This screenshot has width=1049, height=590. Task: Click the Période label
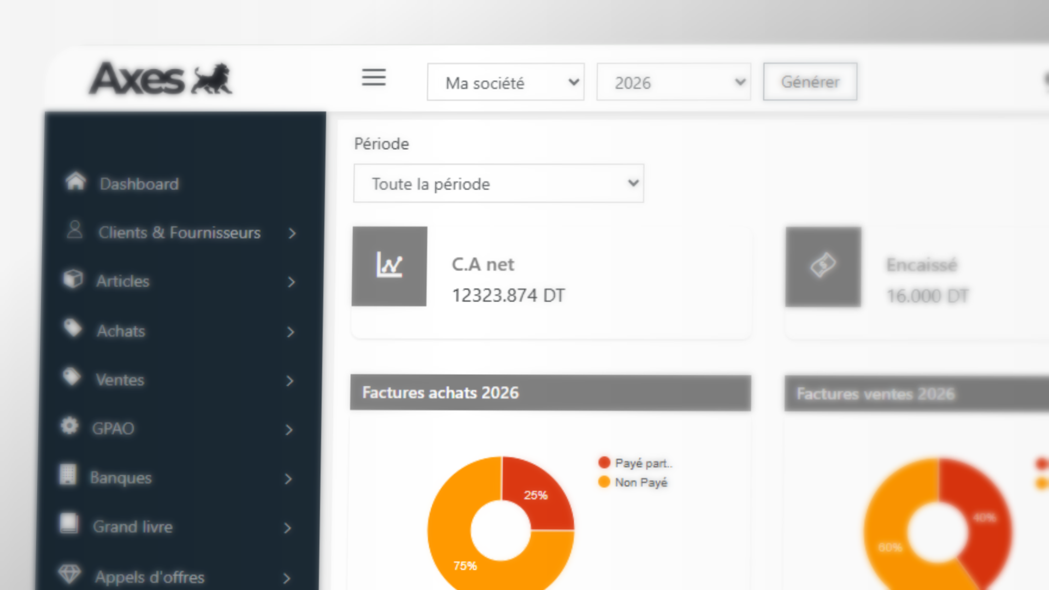coord(381,144)
